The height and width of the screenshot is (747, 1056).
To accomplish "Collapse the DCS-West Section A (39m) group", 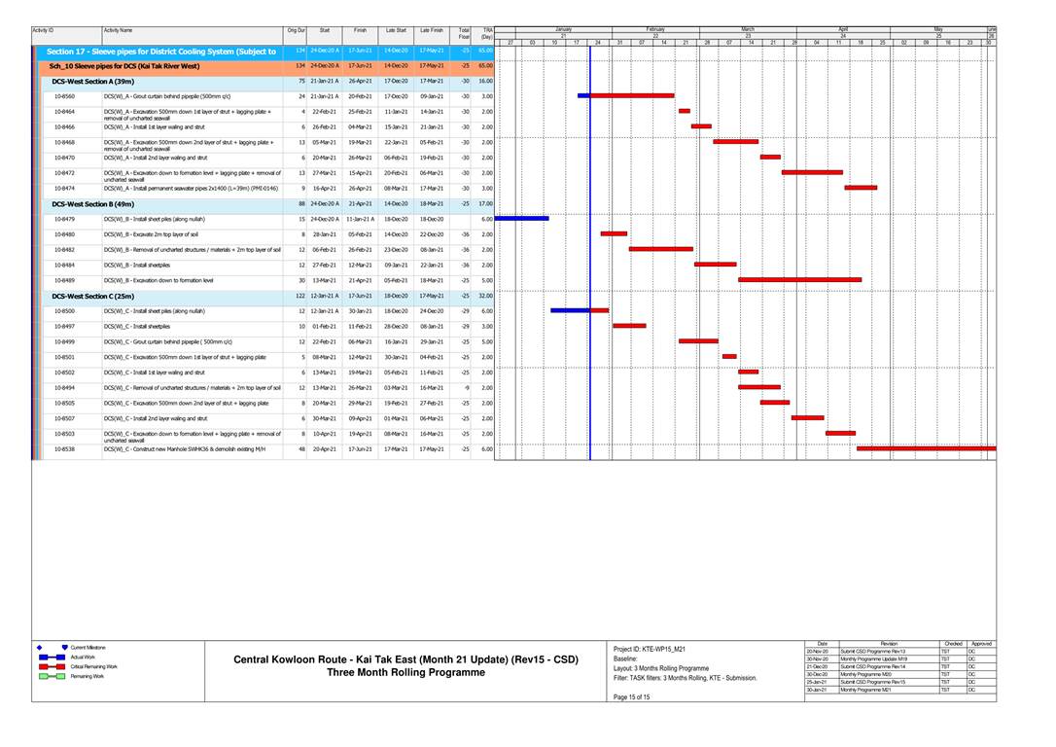I will click(x=93, y=82).
